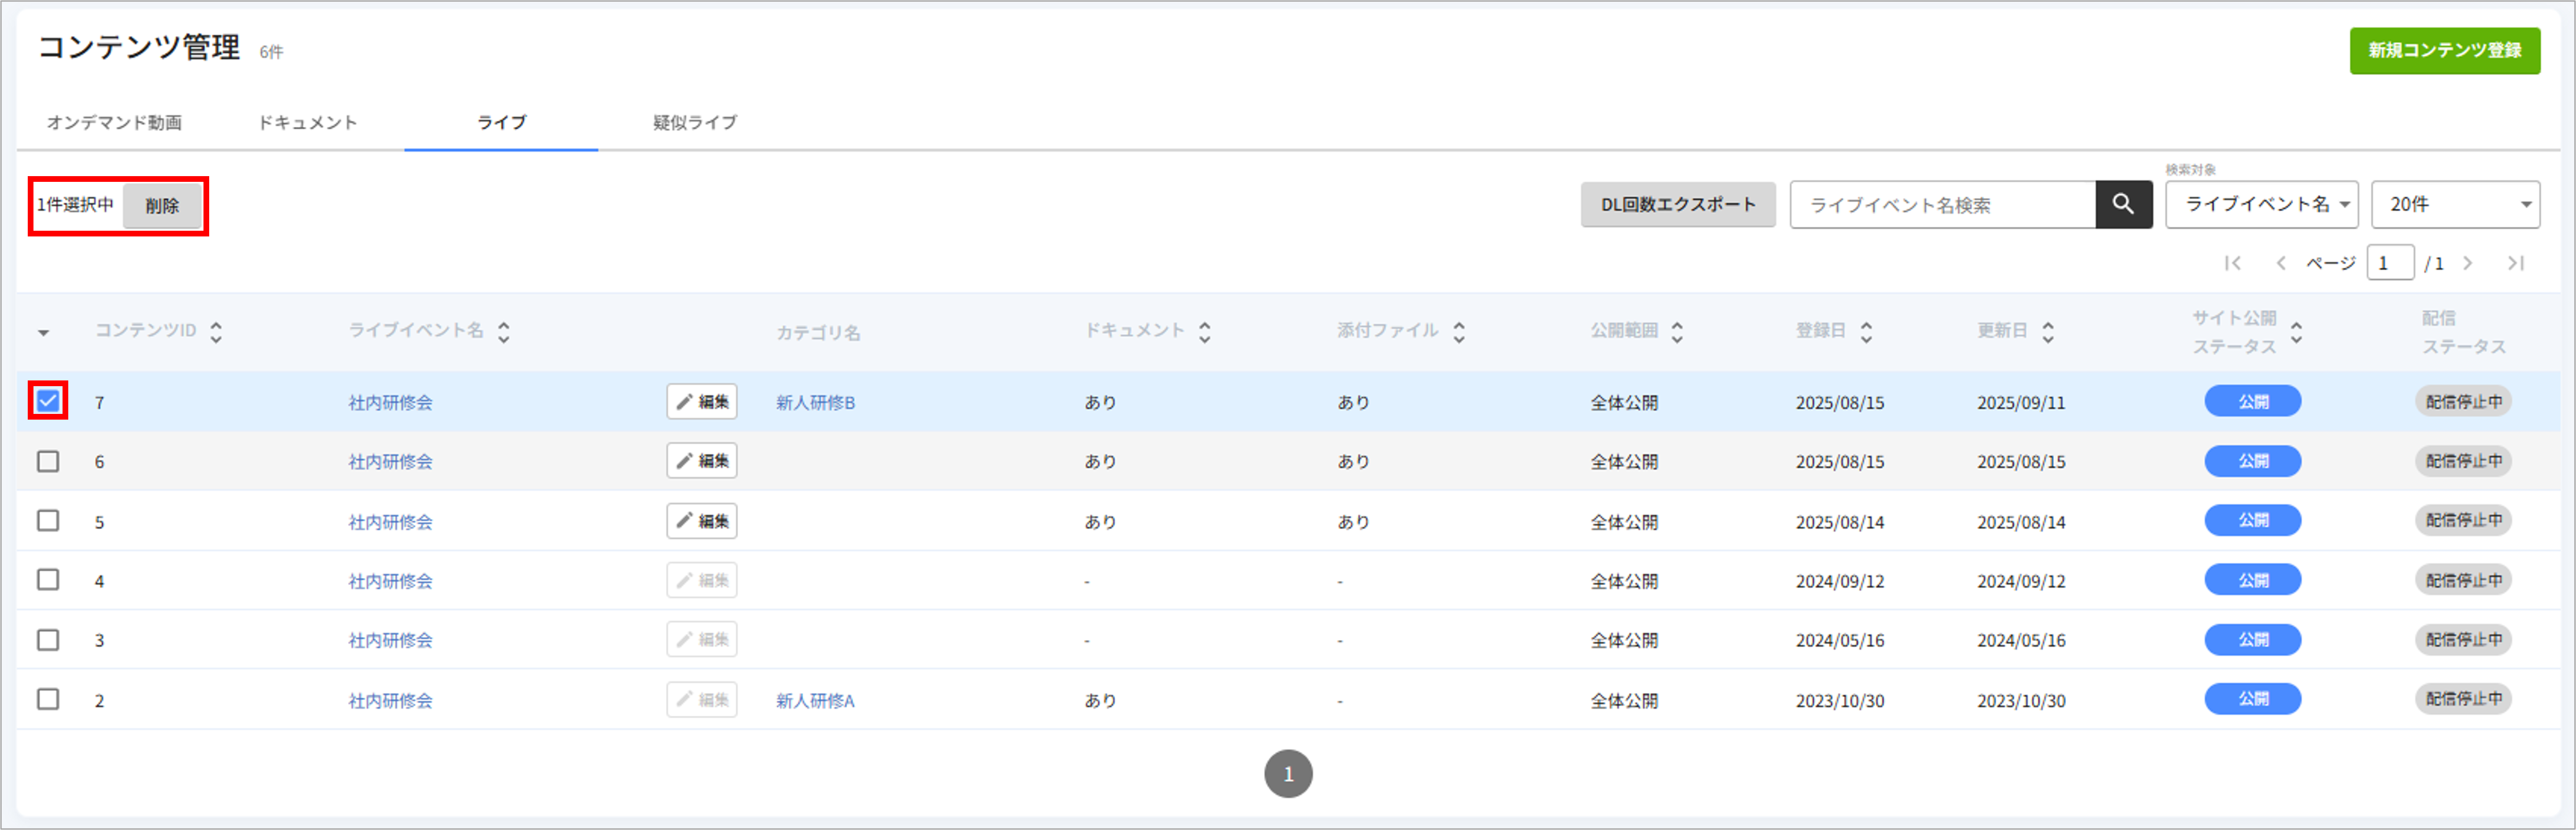Open 社内研修会 link in row ID 6
This screenshot has height=830, width=2576.
[390, 462]
